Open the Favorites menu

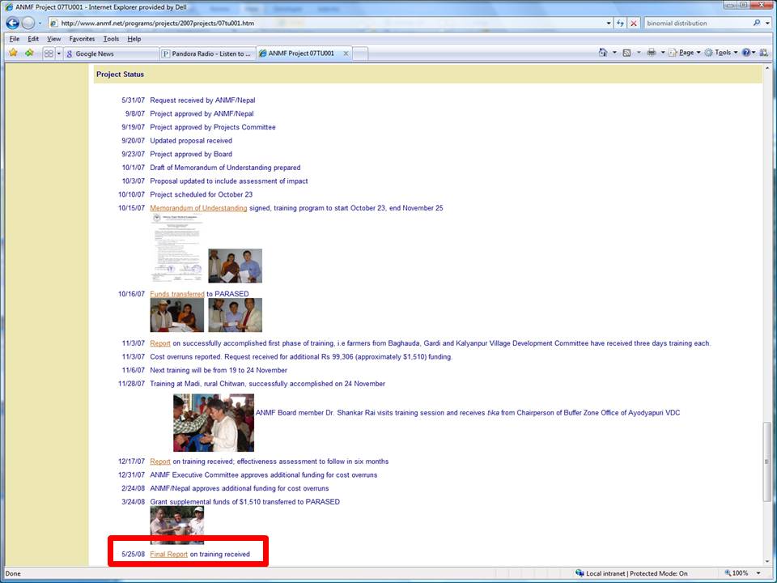(x=82, y=39)
